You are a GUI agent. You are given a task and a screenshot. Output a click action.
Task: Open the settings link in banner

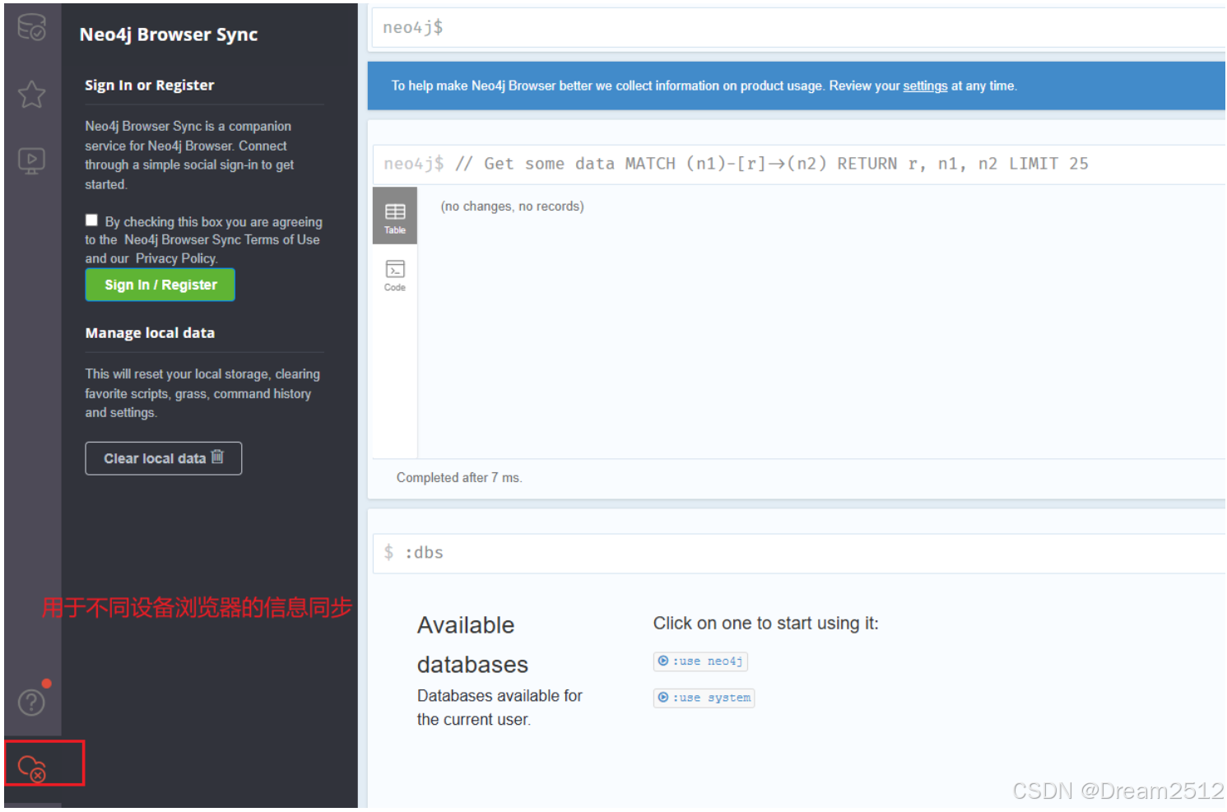[x=925, y=86]
